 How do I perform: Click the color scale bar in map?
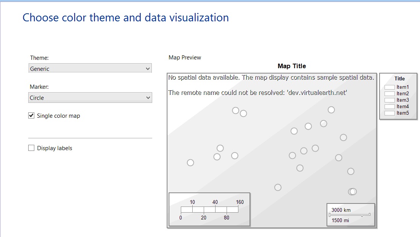click(209, 210)
